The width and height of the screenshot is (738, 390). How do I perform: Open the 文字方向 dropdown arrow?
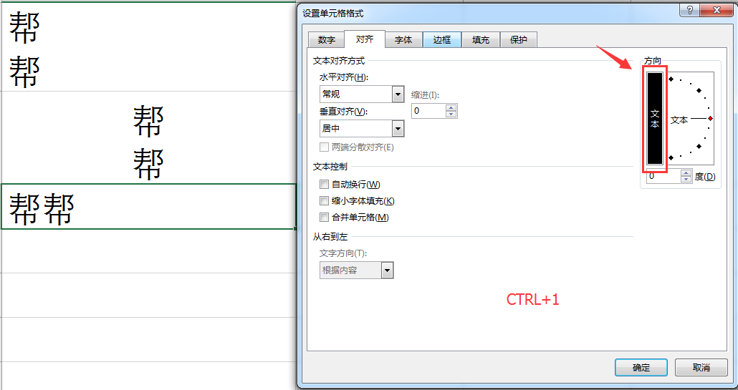[x=388, y=270]
